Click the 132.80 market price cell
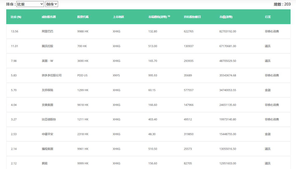296x169 pixels. tap(153, 32)
